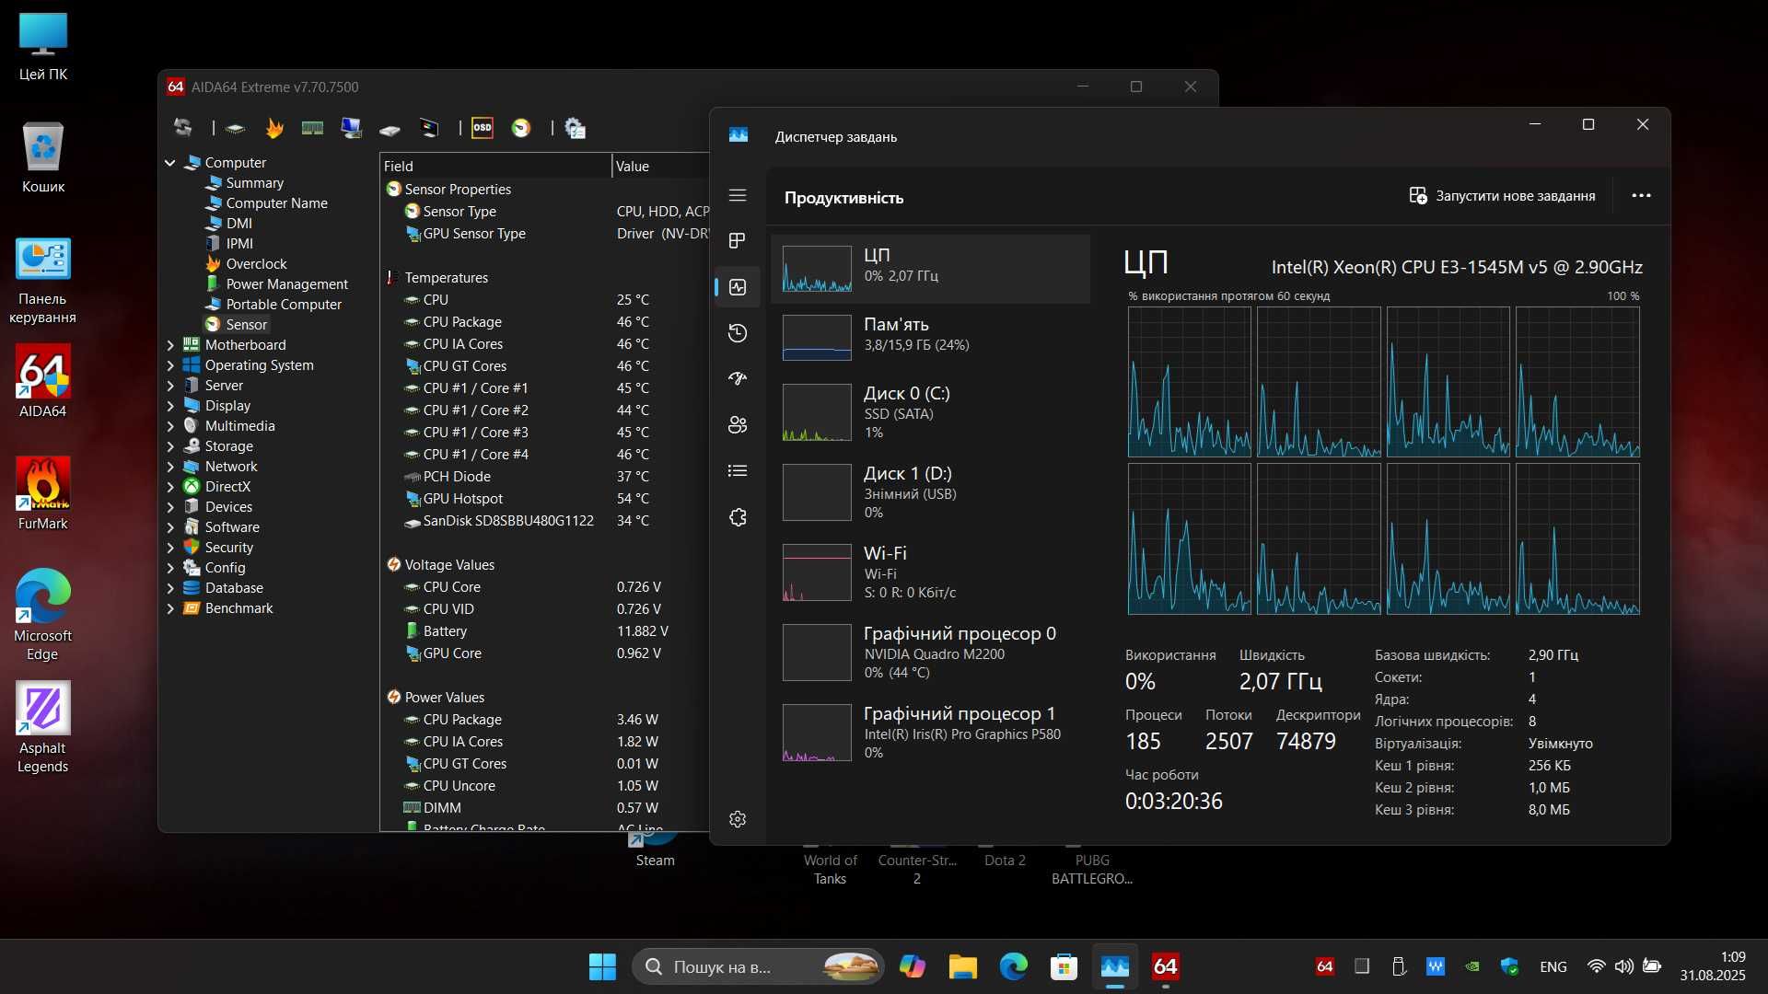This screenshot has height=994, width=1768.
Task: Open Task Manager settings gear icon
Action: [738, 819]
